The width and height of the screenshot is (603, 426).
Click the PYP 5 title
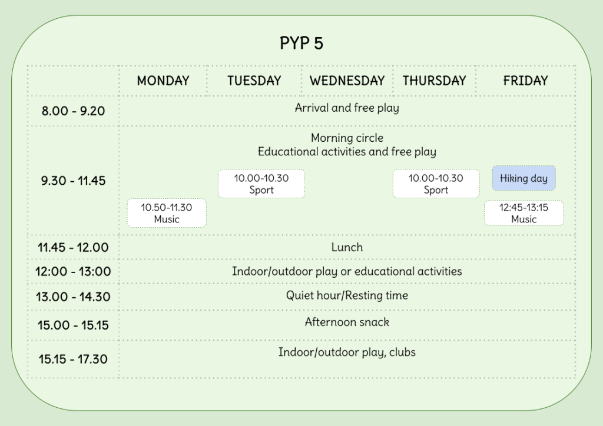301,44
